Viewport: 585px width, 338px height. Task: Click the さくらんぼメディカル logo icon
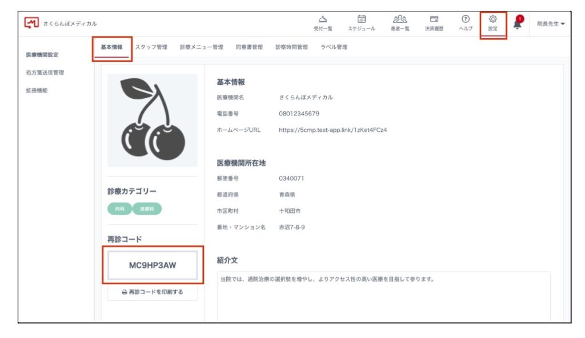(32, 23)
